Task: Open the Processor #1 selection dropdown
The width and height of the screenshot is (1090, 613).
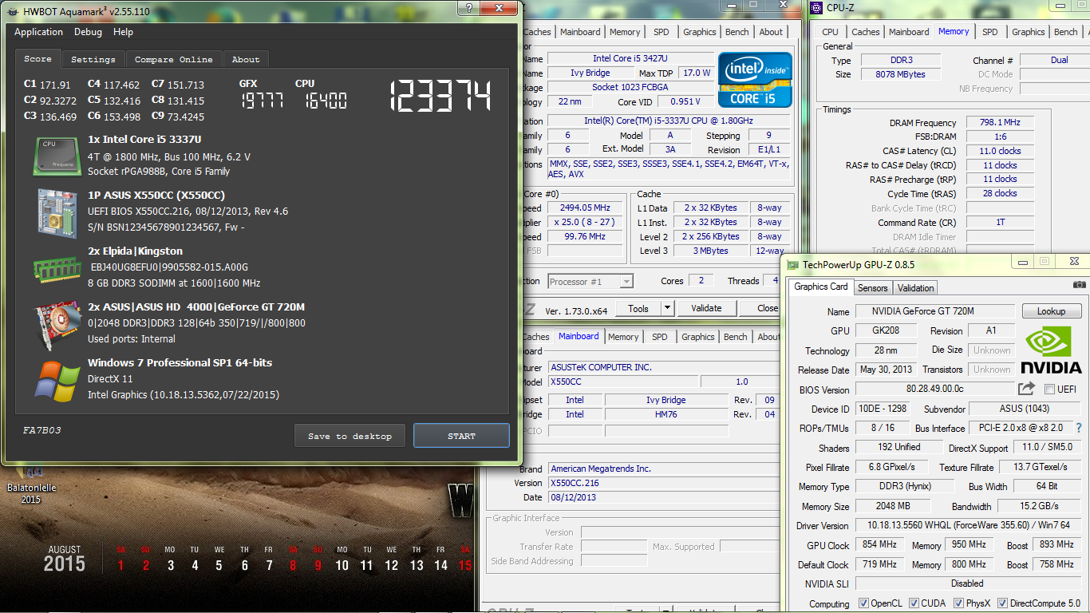Action: tap(590, 281)
